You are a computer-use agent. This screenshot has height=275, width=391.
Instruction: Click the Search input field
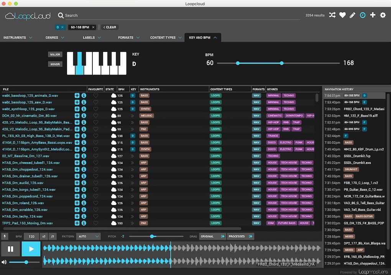pos(182,15)
